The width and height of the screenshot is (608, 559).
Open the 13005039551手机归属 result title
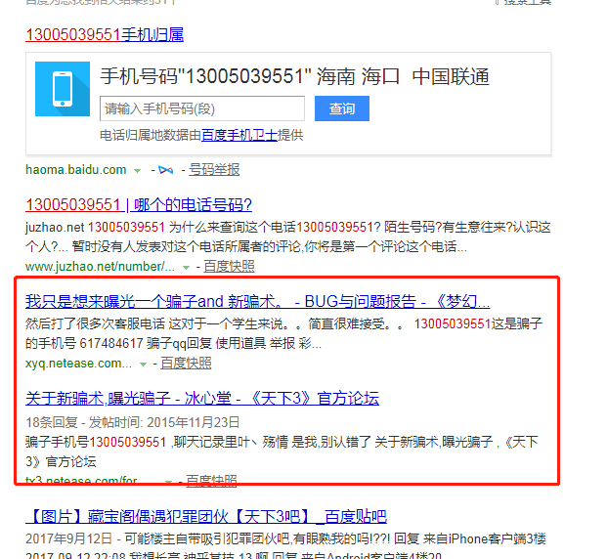104,35
